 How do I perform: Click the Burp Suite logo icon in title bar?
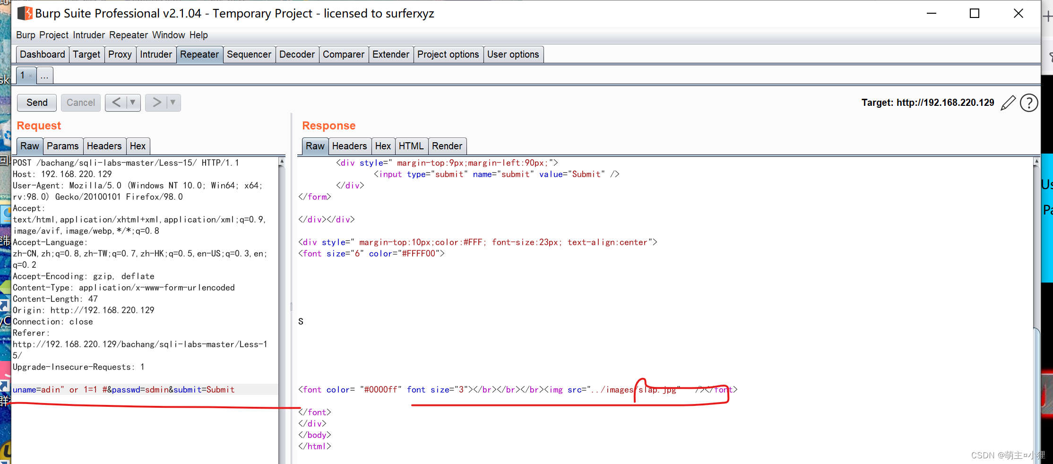(25, 13)
